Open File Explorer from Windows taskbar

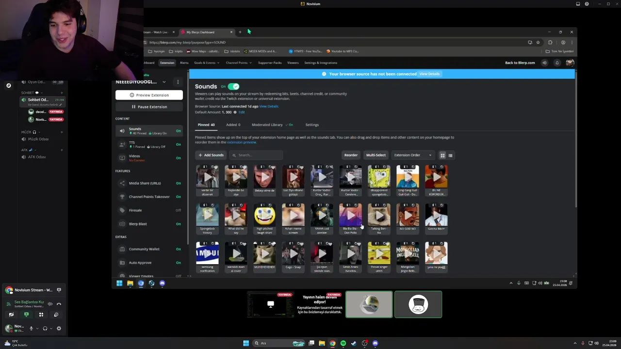[322, 343]
